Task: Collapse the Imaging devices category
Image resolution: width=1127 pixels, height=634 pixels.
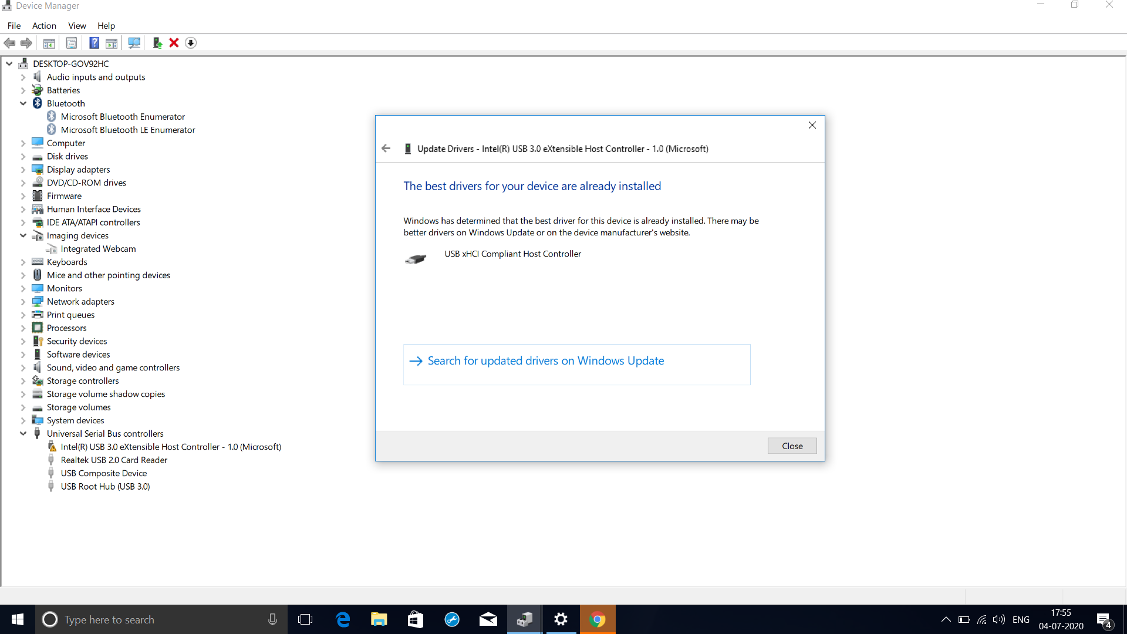Action: (23, 235)
